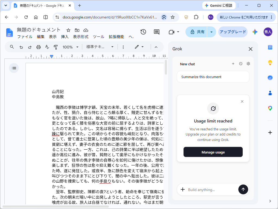Attach content with plus in Grok input
Screen dimensions: 278x209
[x=183, y=189]
